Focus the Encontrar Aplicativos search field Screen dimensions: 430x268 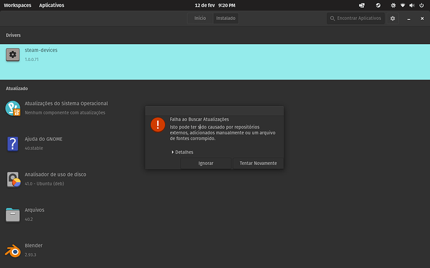356,18
